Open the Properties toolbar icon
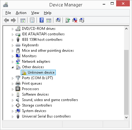Screen dimensions: 132x130 32,20
